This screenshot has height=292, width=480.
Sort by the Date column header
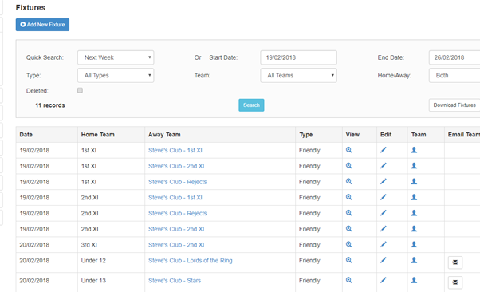(26, 135)
